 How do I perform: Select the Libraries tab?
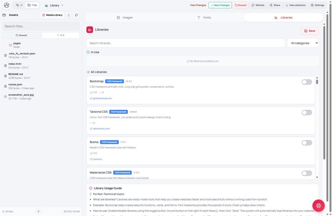[283, 18]
